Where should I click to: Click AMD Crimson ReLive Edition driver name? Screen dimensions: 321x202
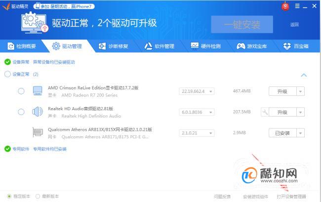(x=93, y=88)
